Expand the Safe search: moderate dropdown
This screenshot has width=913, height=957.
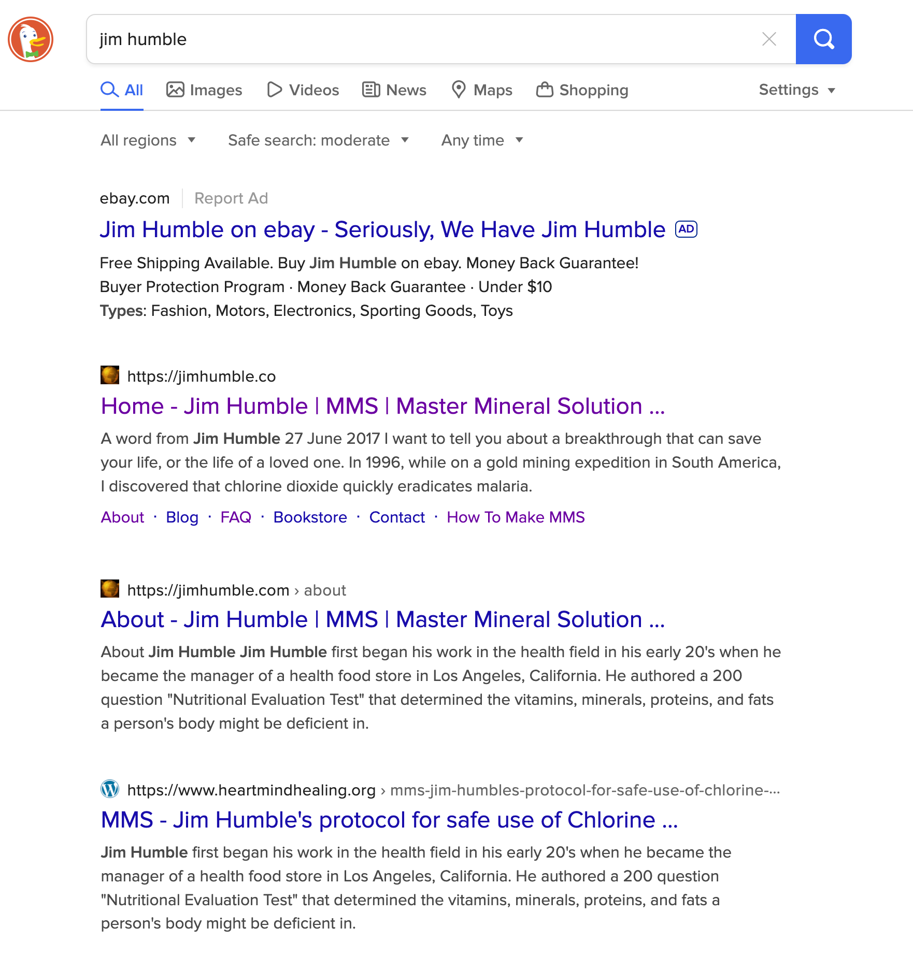point(318,140)
